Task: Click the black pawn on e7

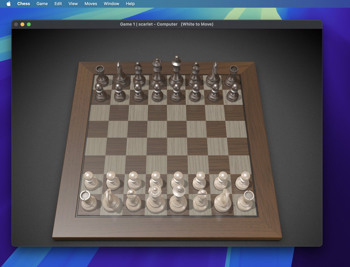Action: pyautogui.click(x=176, y=93)
